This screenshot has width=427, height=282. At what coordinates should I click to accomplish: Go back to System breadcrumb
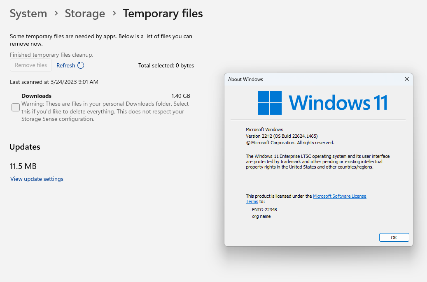28,13
